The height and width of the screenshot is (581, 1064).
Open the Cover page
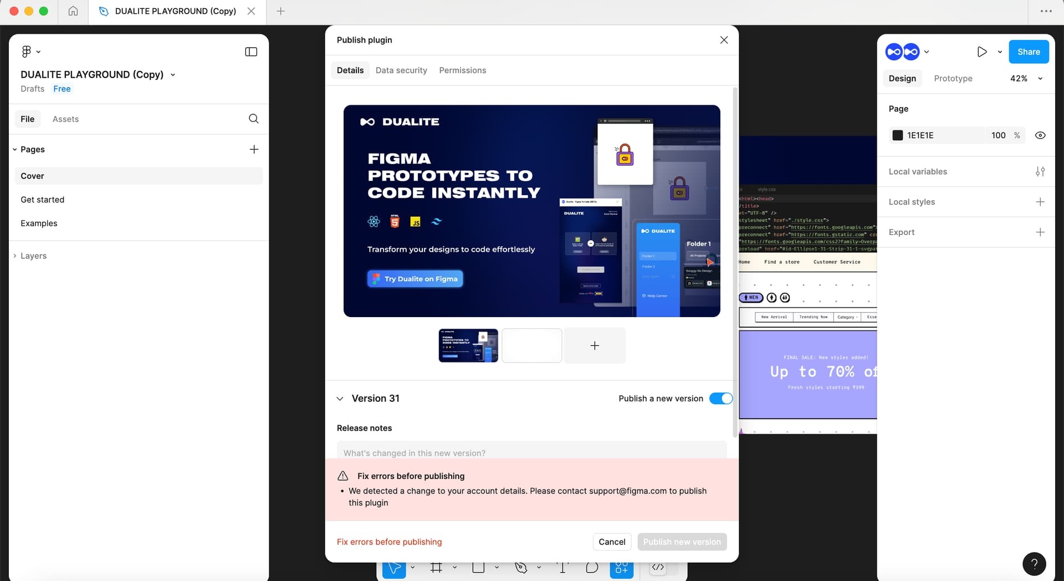coord(139,176)
